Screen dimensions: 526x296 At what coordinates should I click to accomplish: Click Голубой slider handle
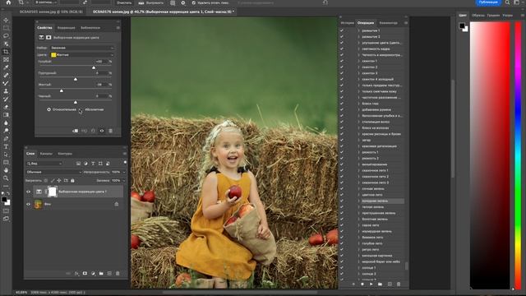tap(94, 67)
